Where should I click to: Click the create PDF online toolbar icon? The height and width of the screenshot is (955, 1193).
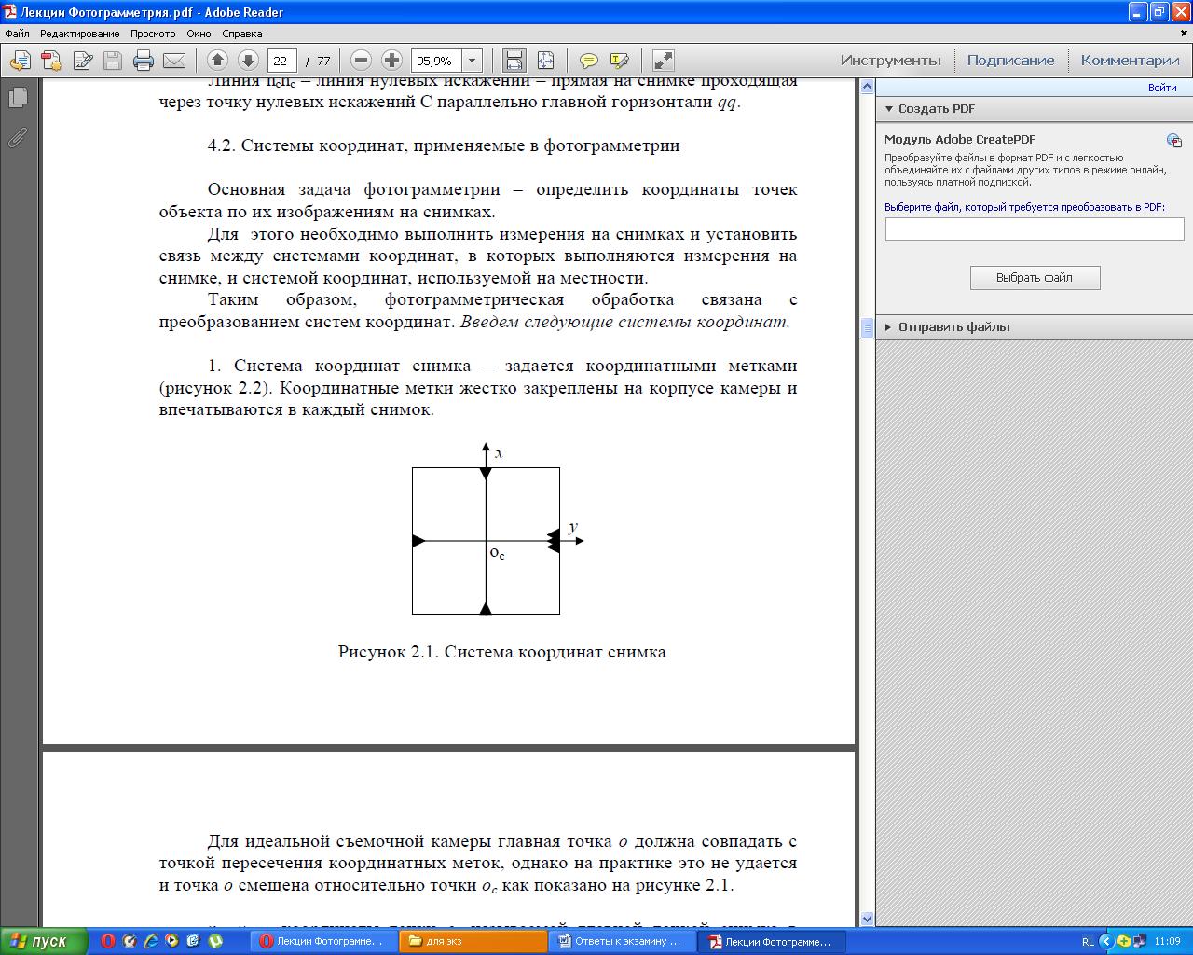tap(51, 61)
